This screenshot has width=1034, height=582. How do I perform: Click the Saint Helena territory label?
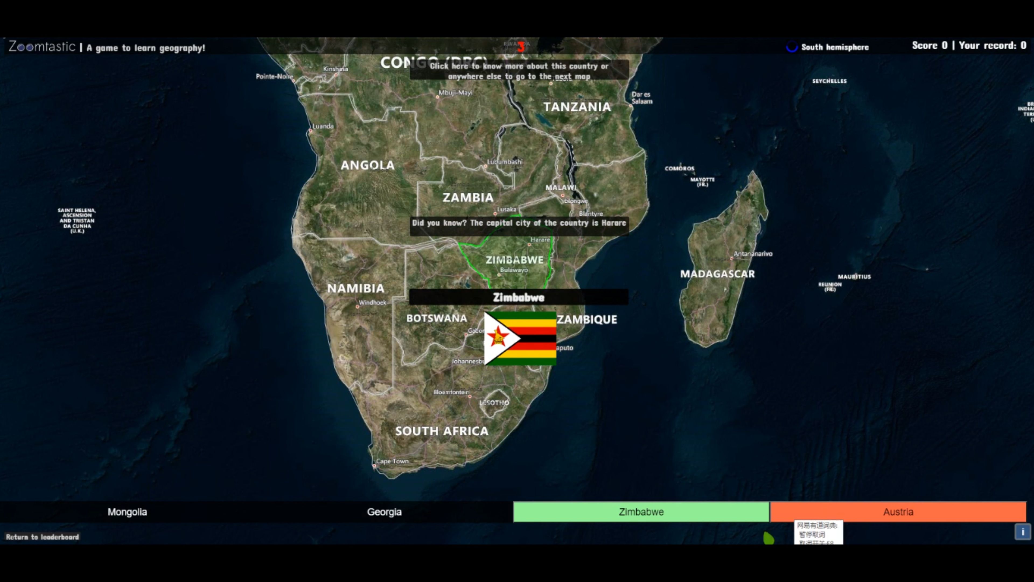point(77,220)
